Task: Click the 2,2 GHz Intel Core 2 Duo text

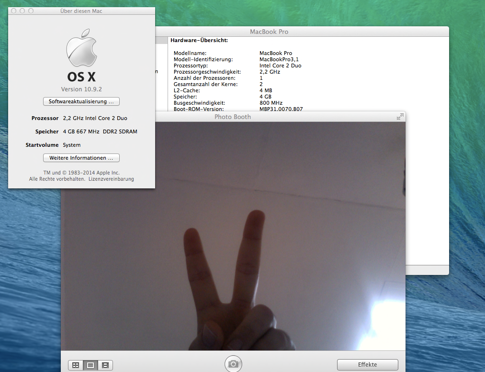Action: click(x=95, y=118)
